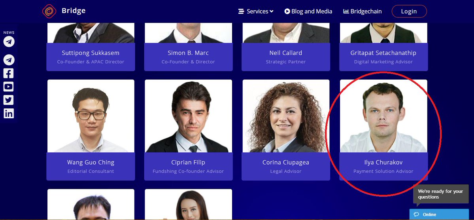The width and height of the screenshot is (474, 220).
Task: Open the Online chat widget
Action: 439,214
